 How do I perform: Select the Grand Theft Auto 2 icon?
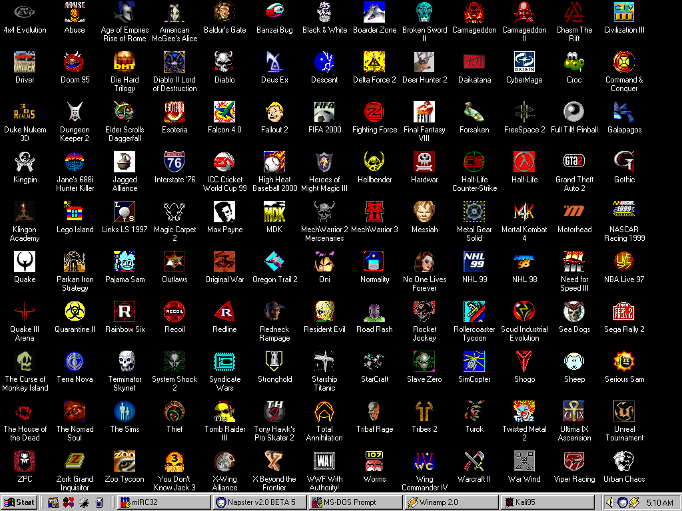click(574, 162)
